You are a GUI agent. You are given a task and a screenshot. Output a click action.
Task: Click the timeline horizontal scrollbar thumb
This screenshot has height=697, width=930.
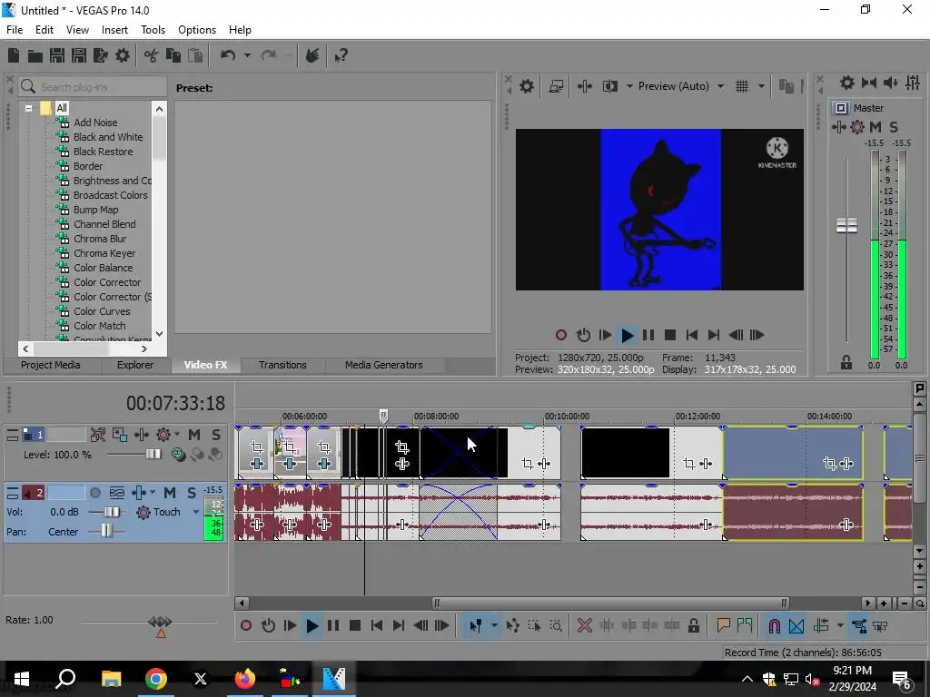(610, 604)
